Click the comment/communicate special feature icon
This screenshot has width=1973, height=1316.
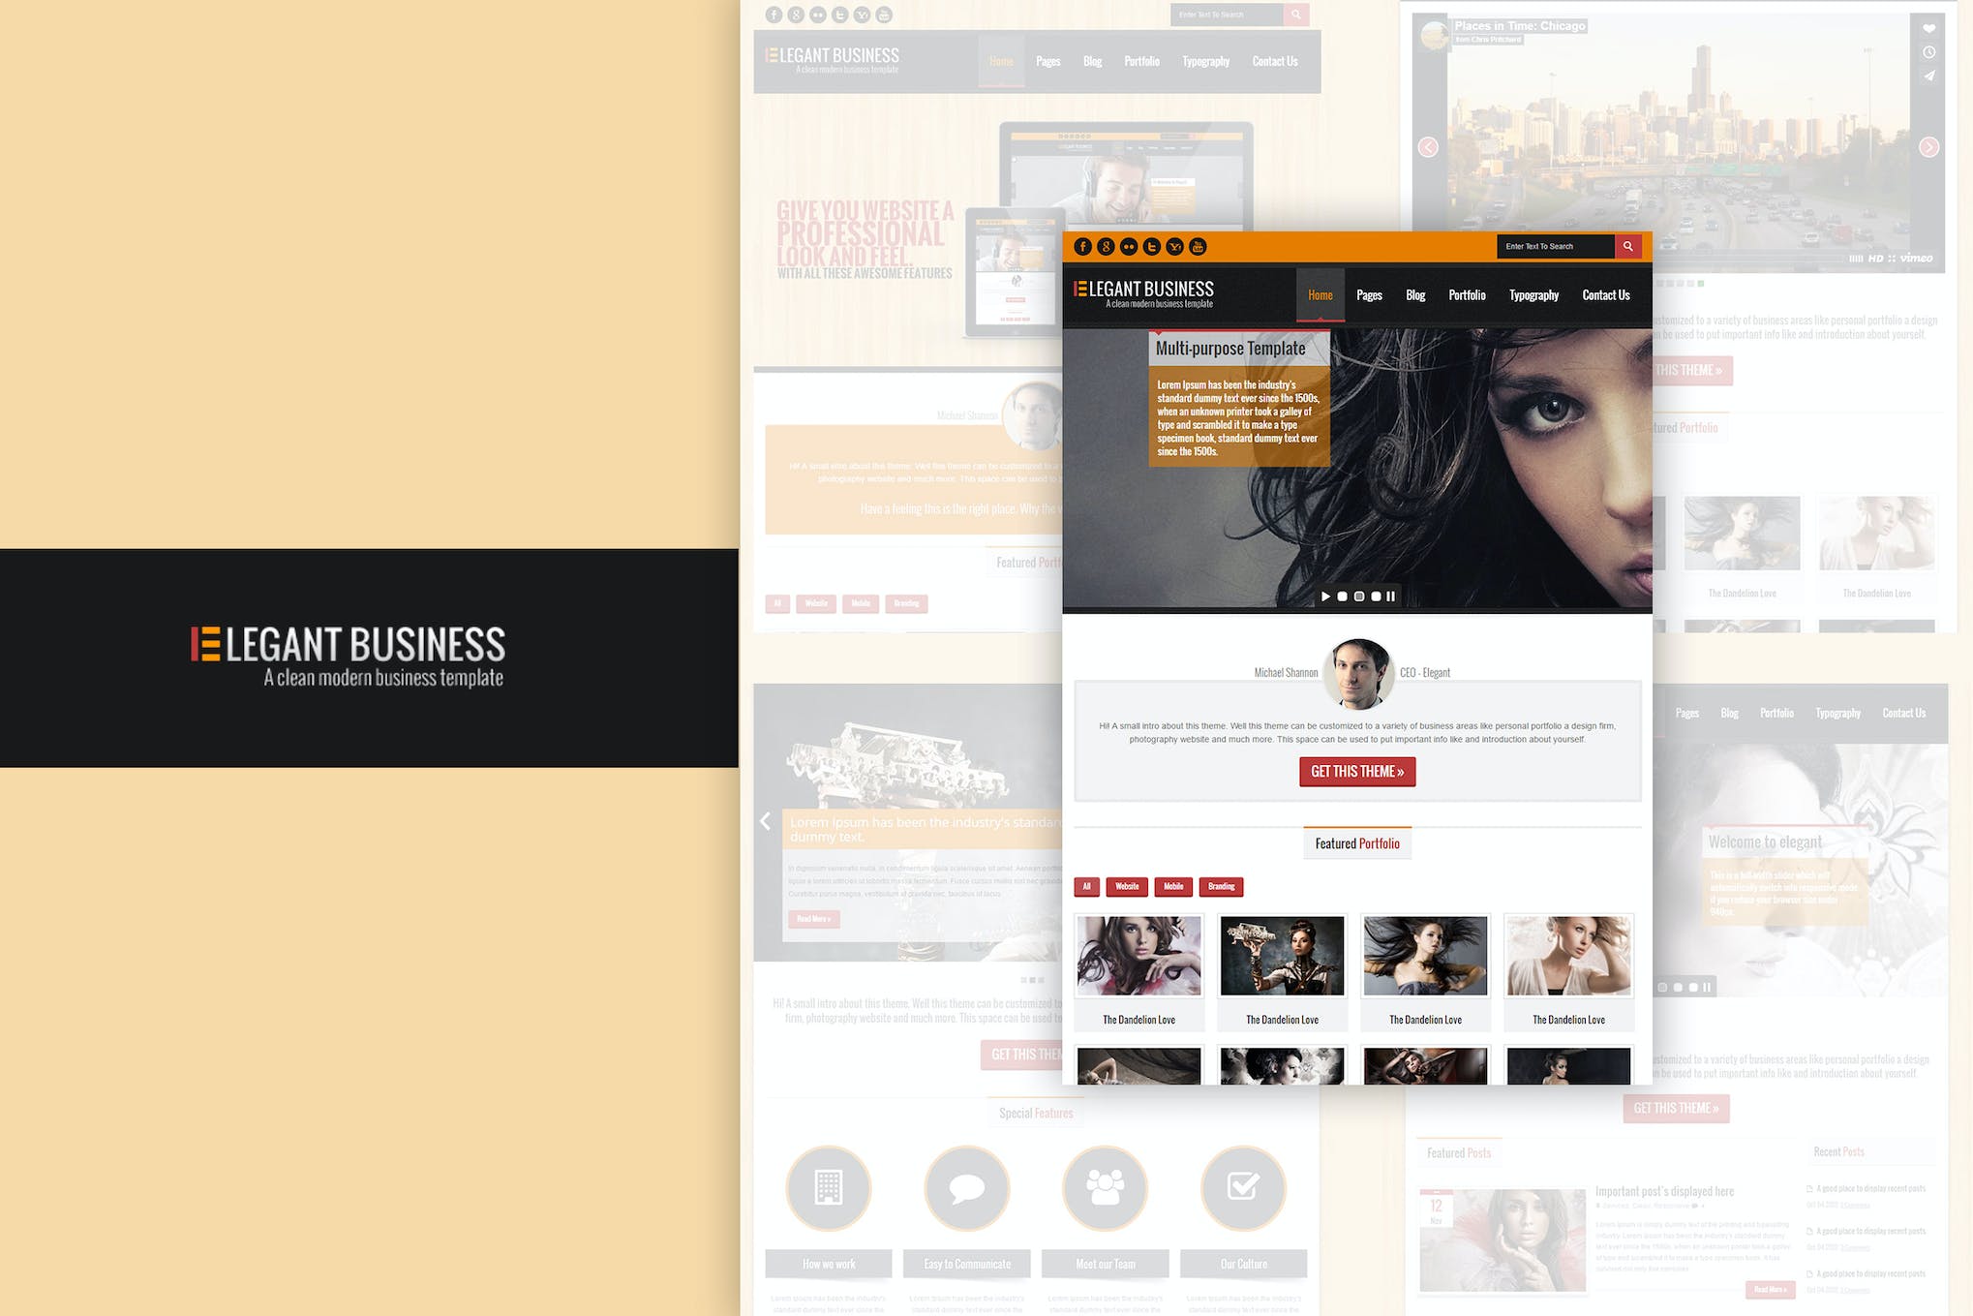click(967, 1187)
